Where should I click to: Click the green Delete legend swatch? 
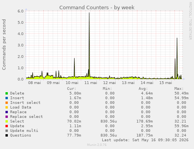click(7, 93)
